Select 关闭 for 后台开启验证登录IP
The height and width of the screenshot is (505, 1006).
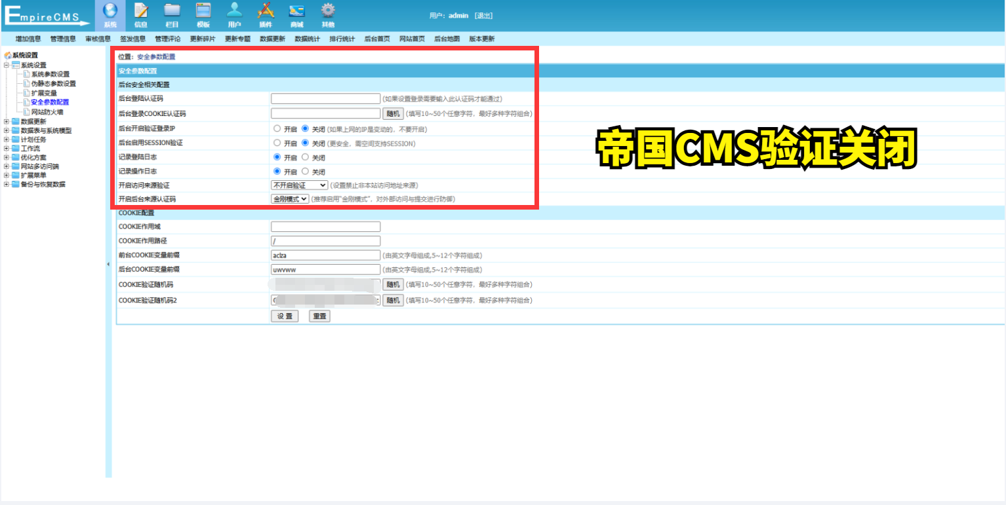(305, 128)
